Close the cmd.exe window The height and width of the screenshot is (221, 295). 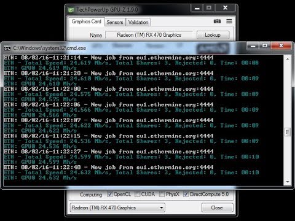point(281,46)
